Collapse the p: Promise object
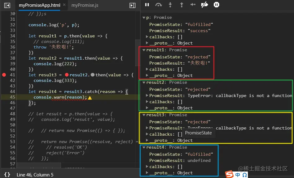The width and height of the screenshot is (294, 178). [144, 18]
